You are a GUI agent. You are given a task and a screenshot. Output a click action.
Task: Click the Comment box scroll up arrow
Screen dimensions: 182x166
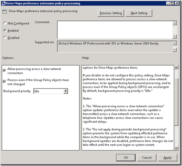174,23
